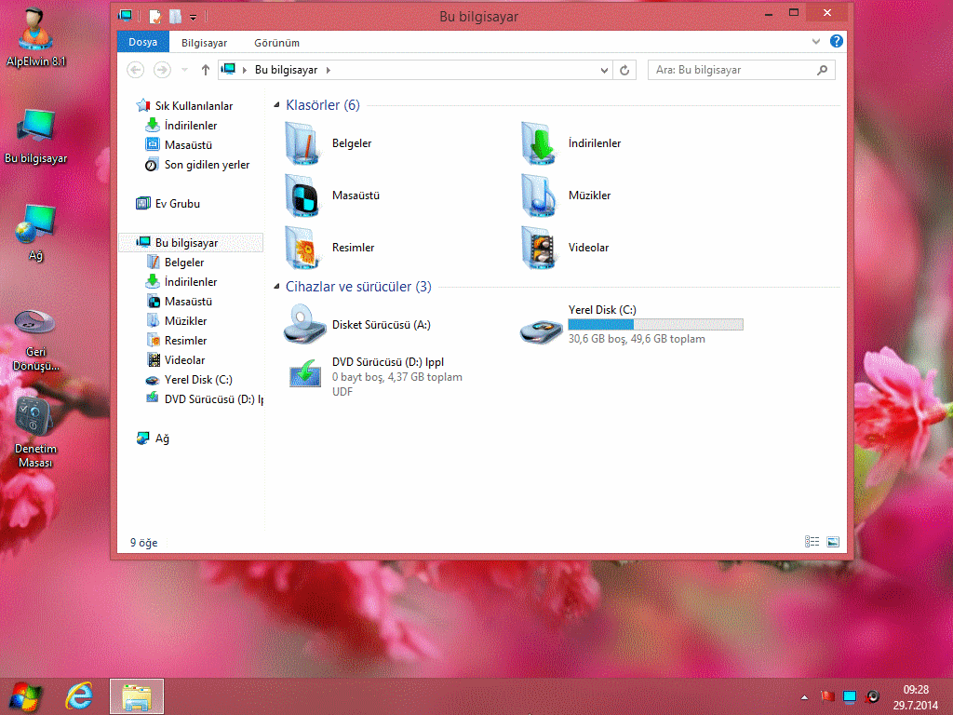
Task: Click the refresh button beside address bar
Action: (625, 70)
